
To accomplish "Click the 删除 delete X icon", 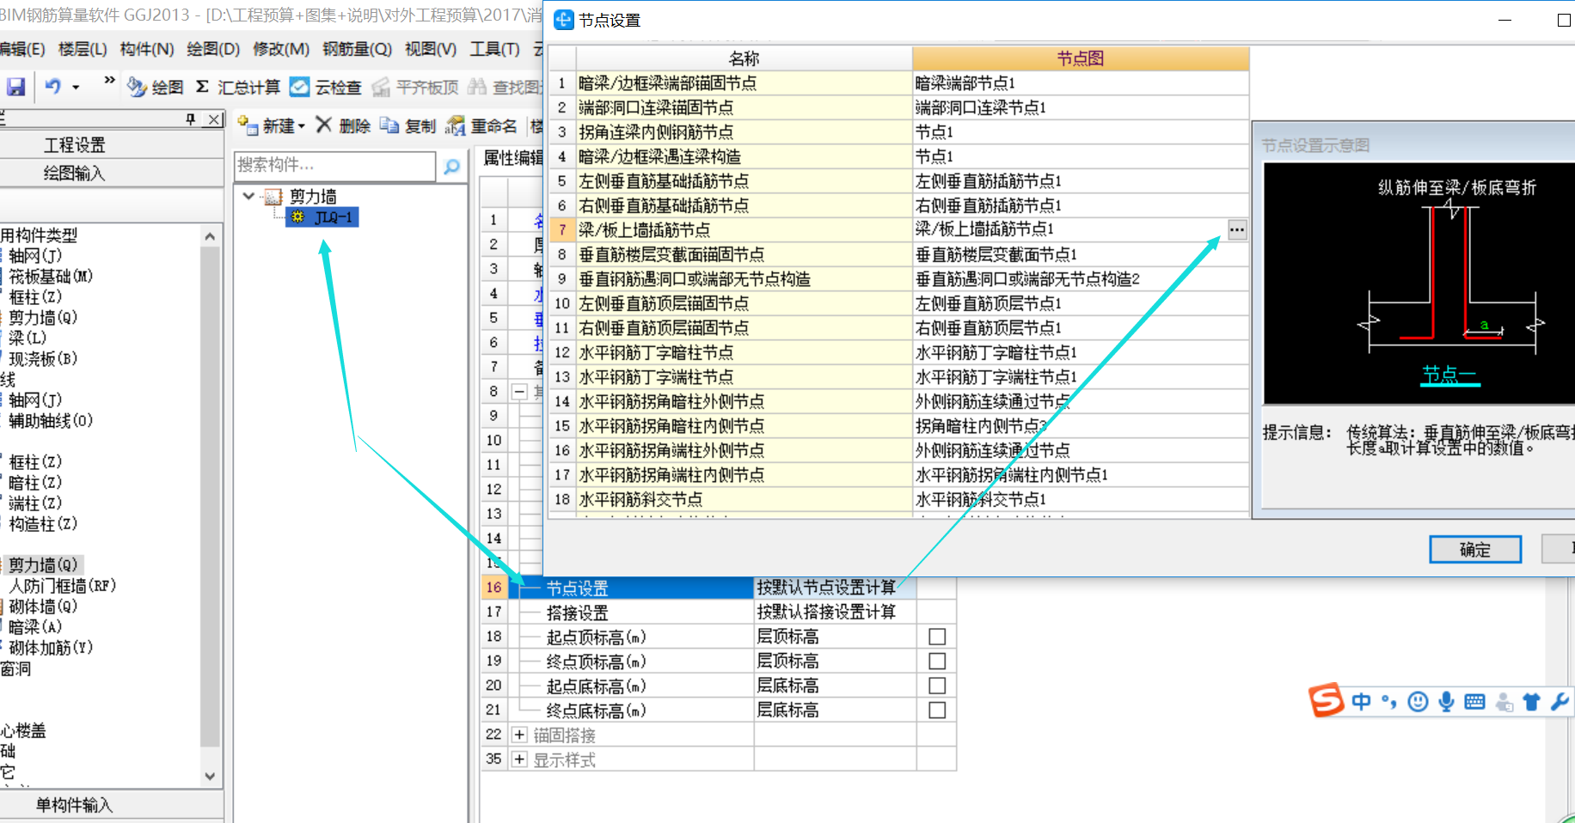I will coord(323,125).
